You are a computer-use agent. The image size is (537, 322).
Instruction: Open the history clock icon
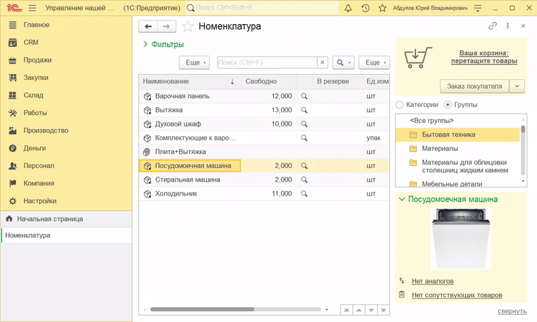tap(365, 8)
